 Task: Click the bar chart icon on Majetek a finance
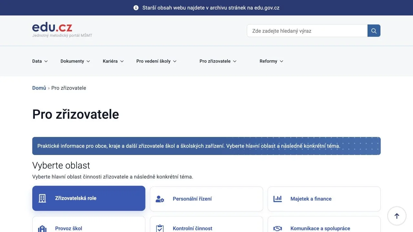(277, 199)
